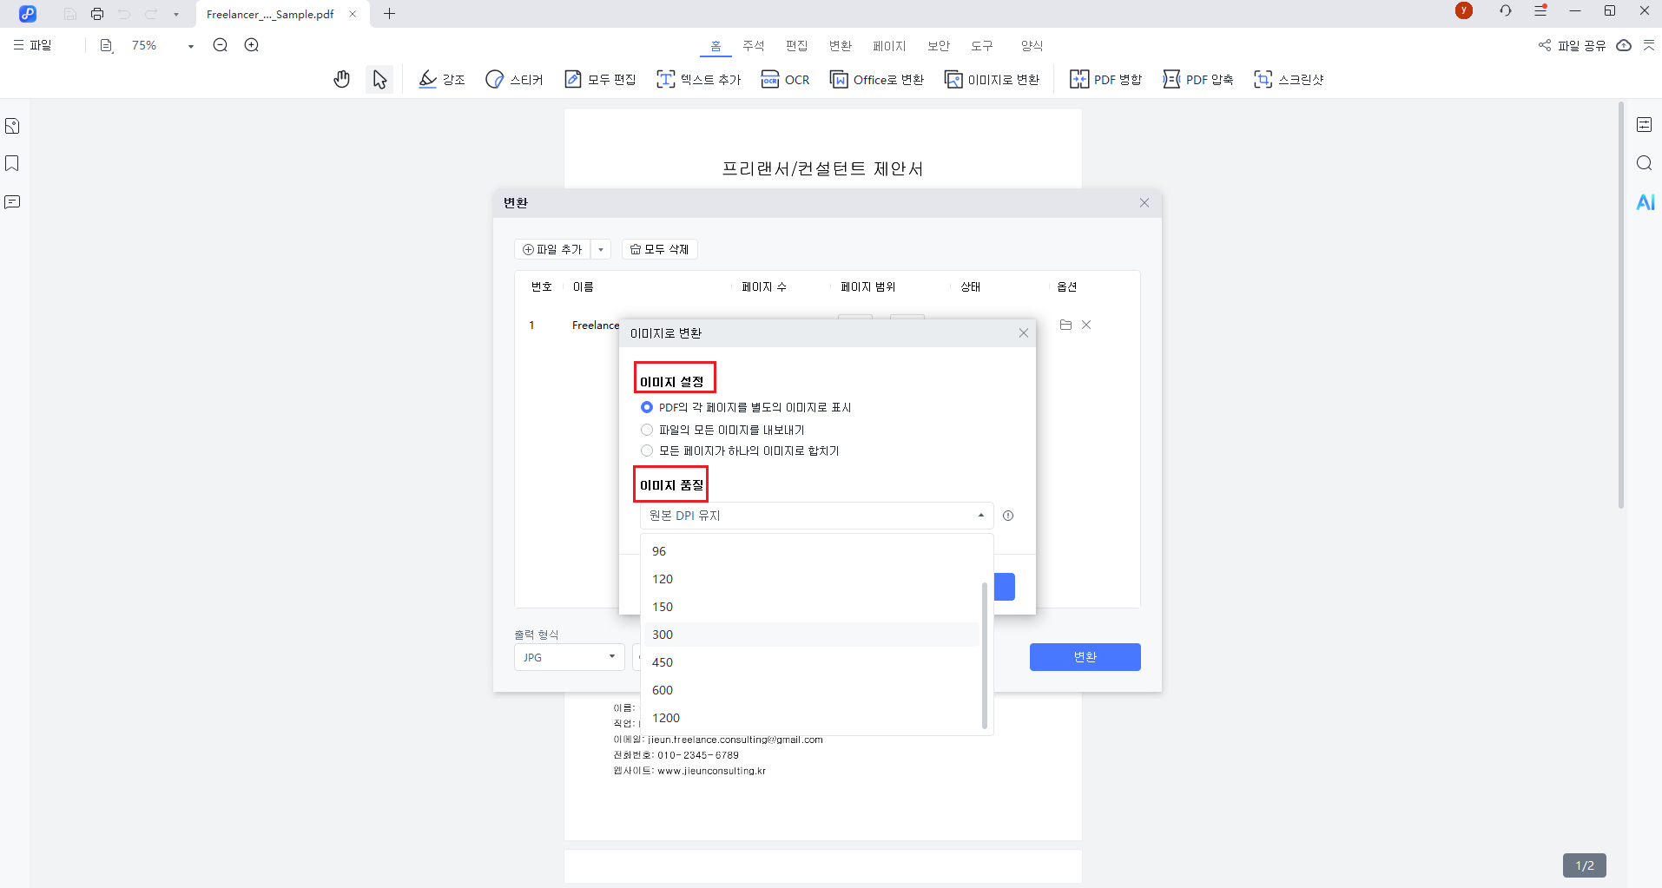This screenshot has height=888, width=1662.
Task: Activate 모두 편집 edit mode
Action: [x=599, y=79]
